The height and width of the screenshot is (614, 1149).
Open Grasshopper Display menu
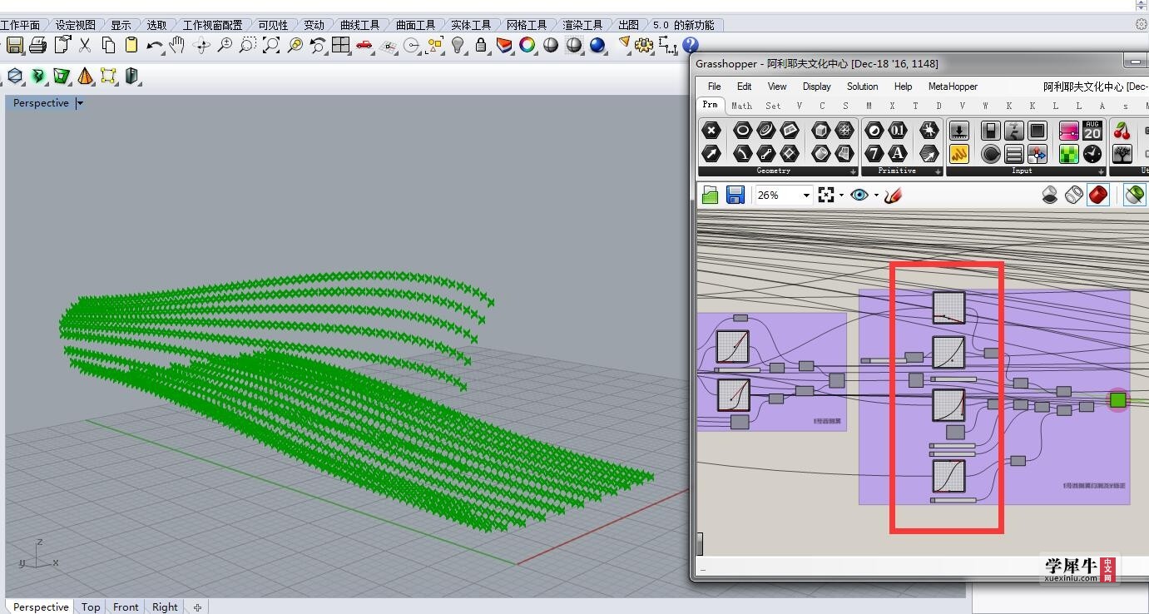pos(816,87)
